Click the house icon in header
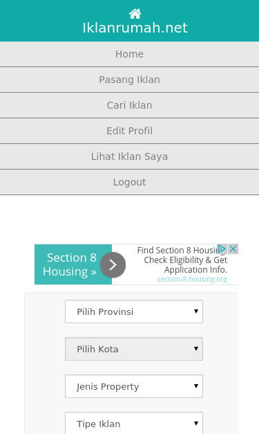Screen dimensions: 259x434 coord(135,14)
